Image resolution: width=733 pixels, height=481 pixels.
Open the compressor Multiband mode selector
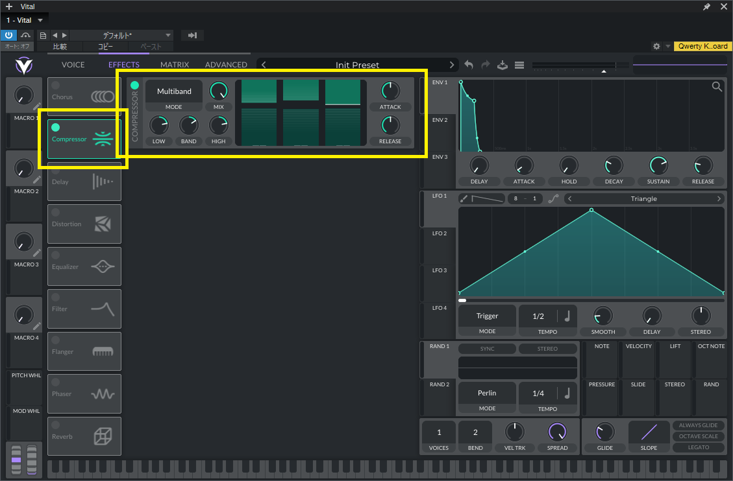point(174,91)
